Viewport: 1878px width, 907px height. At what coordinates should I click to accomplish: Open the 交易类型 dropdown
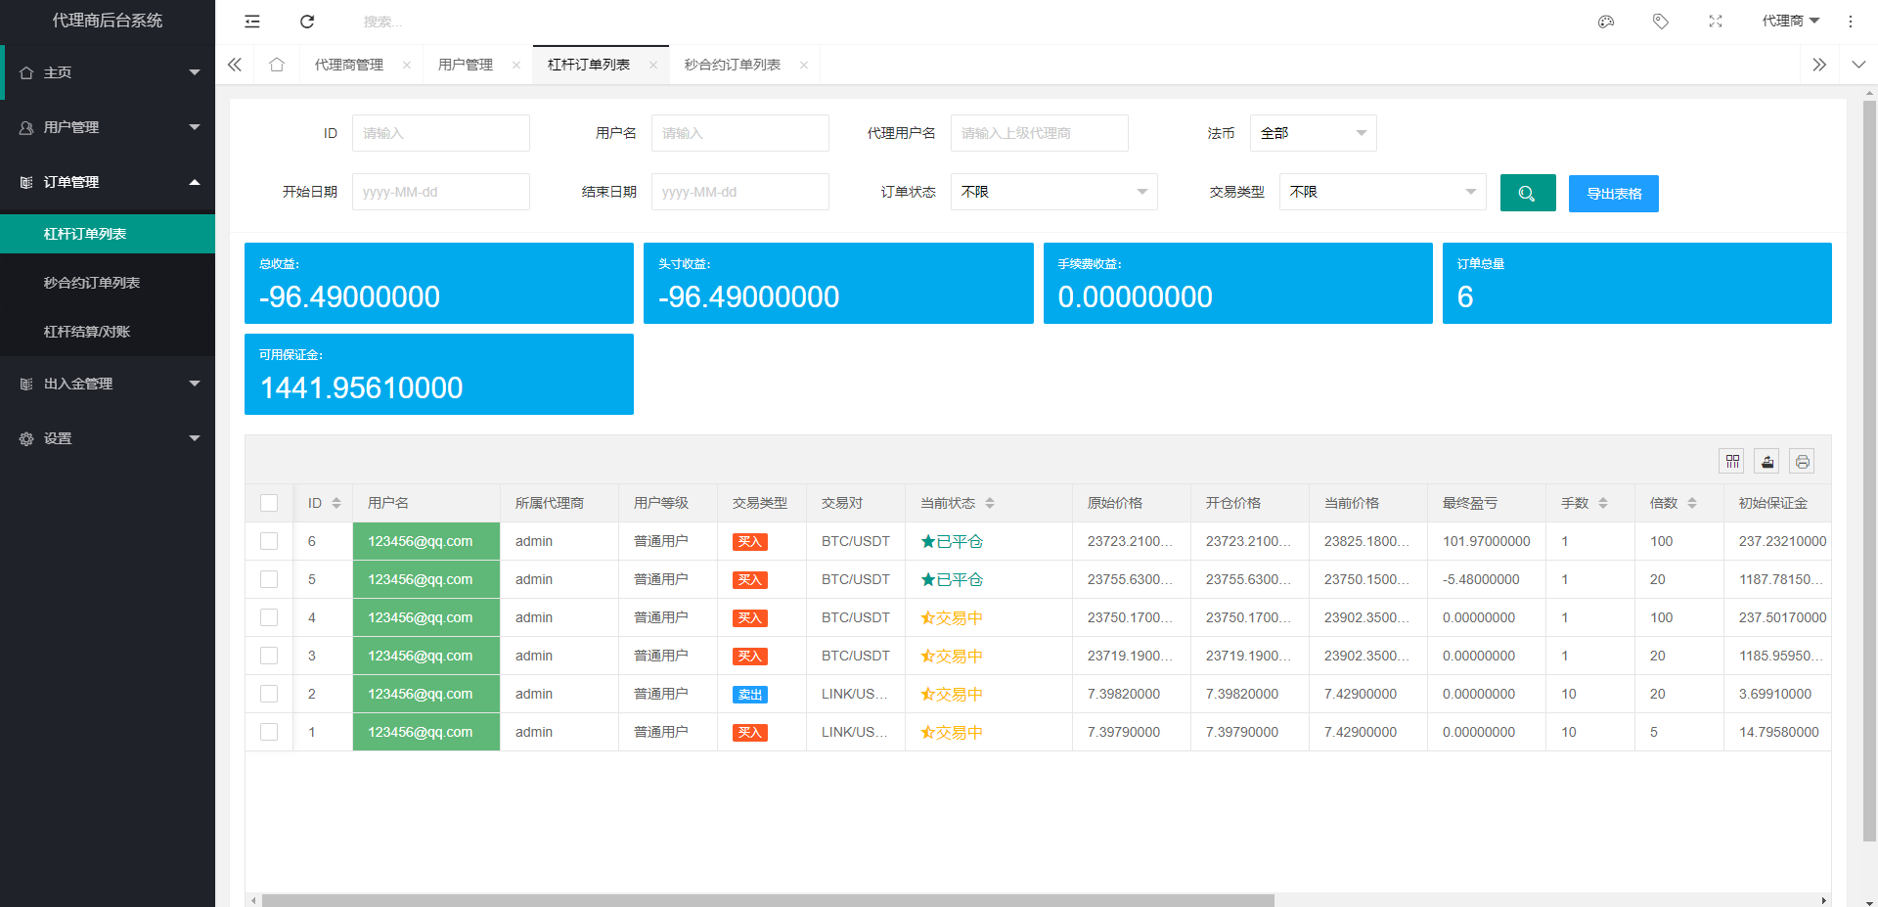coord(1382,192)
